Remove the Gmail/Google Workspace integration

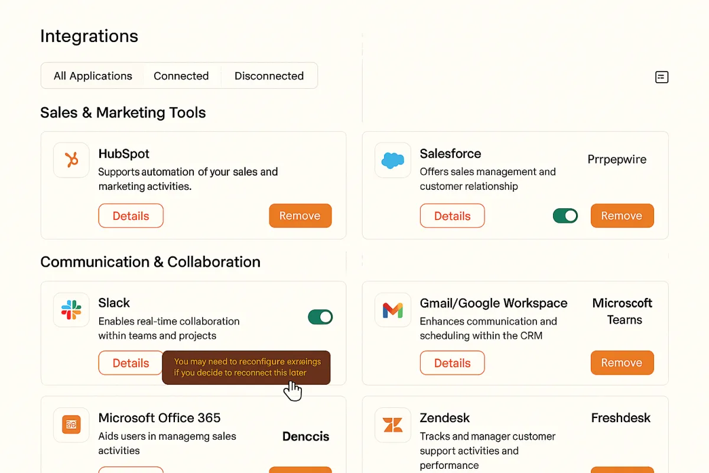(x=622, y=363)
